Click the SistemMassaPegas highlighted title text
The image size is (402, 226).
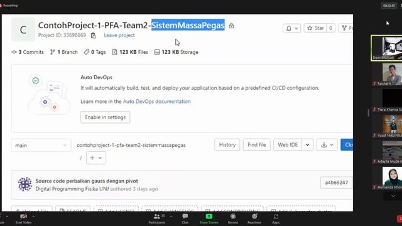(x=188, y=25)
